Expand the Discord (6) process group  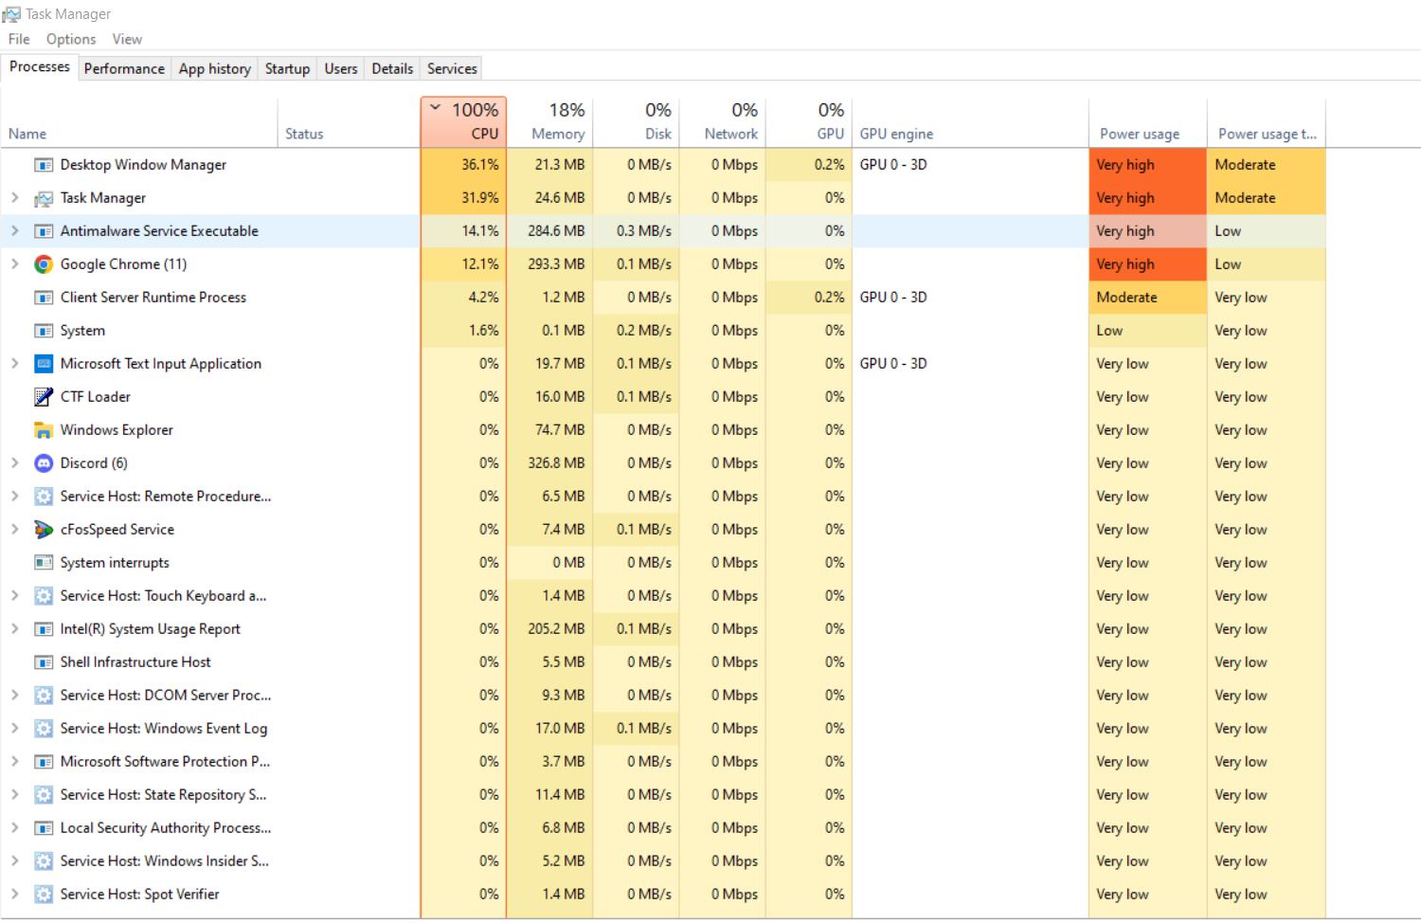pyautogui.click(x=14, y=463)
